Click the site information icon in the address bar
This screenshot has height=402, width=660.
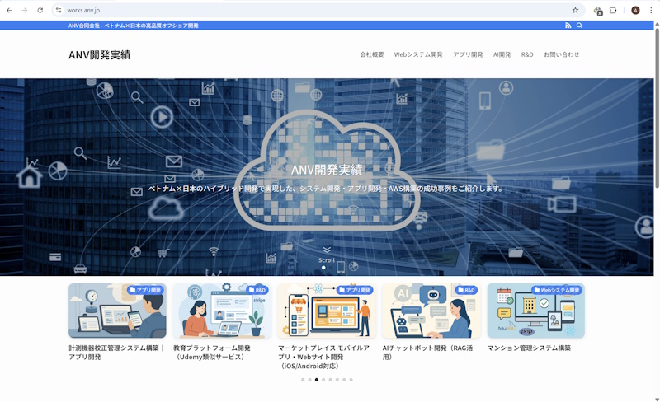pyautogui.click(x=59, y=10)
